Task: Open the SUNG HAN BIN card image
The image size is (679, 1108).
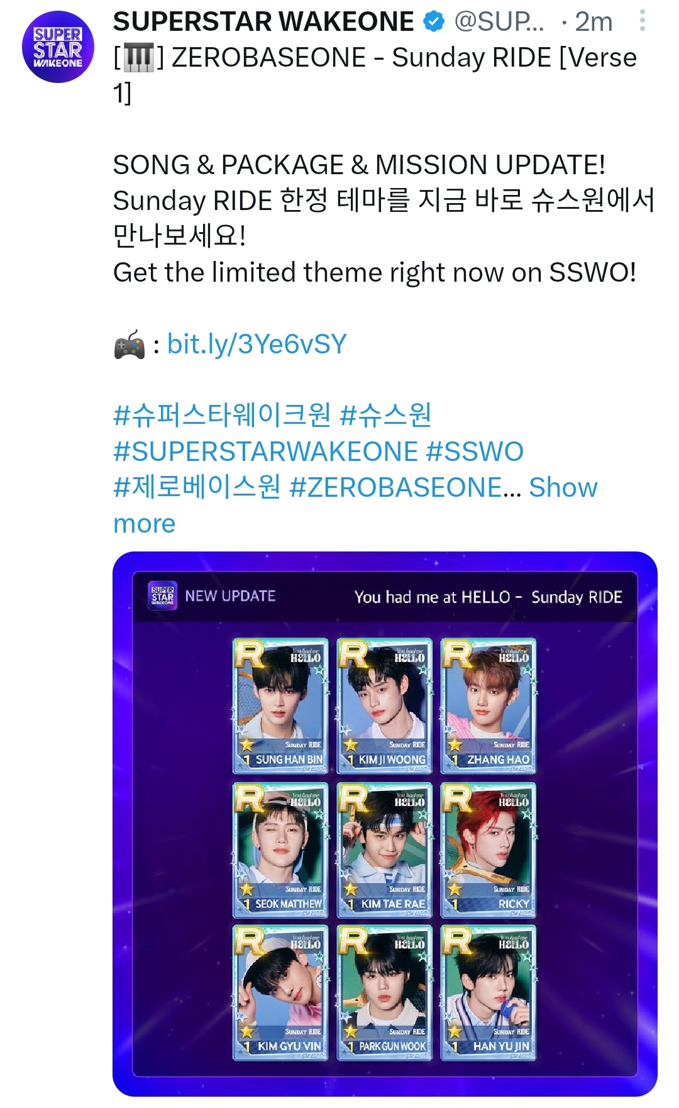Action: (x=280, y=706)
